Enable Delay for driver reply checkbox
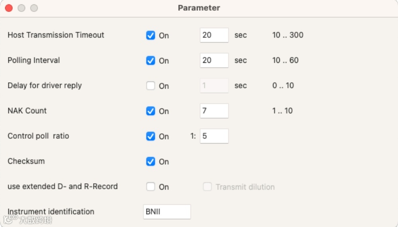This screenshot has height=227, width=398. click(x=150, y=86)
